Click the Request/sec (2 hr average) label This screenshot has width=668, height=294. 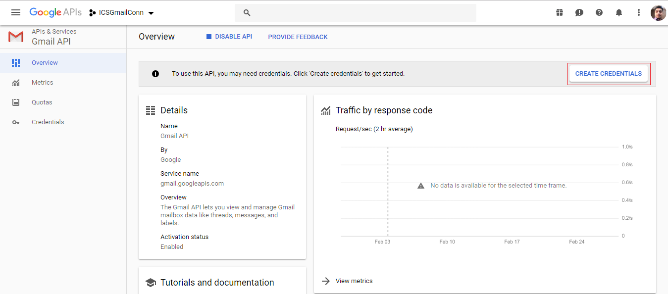(374, 129)
